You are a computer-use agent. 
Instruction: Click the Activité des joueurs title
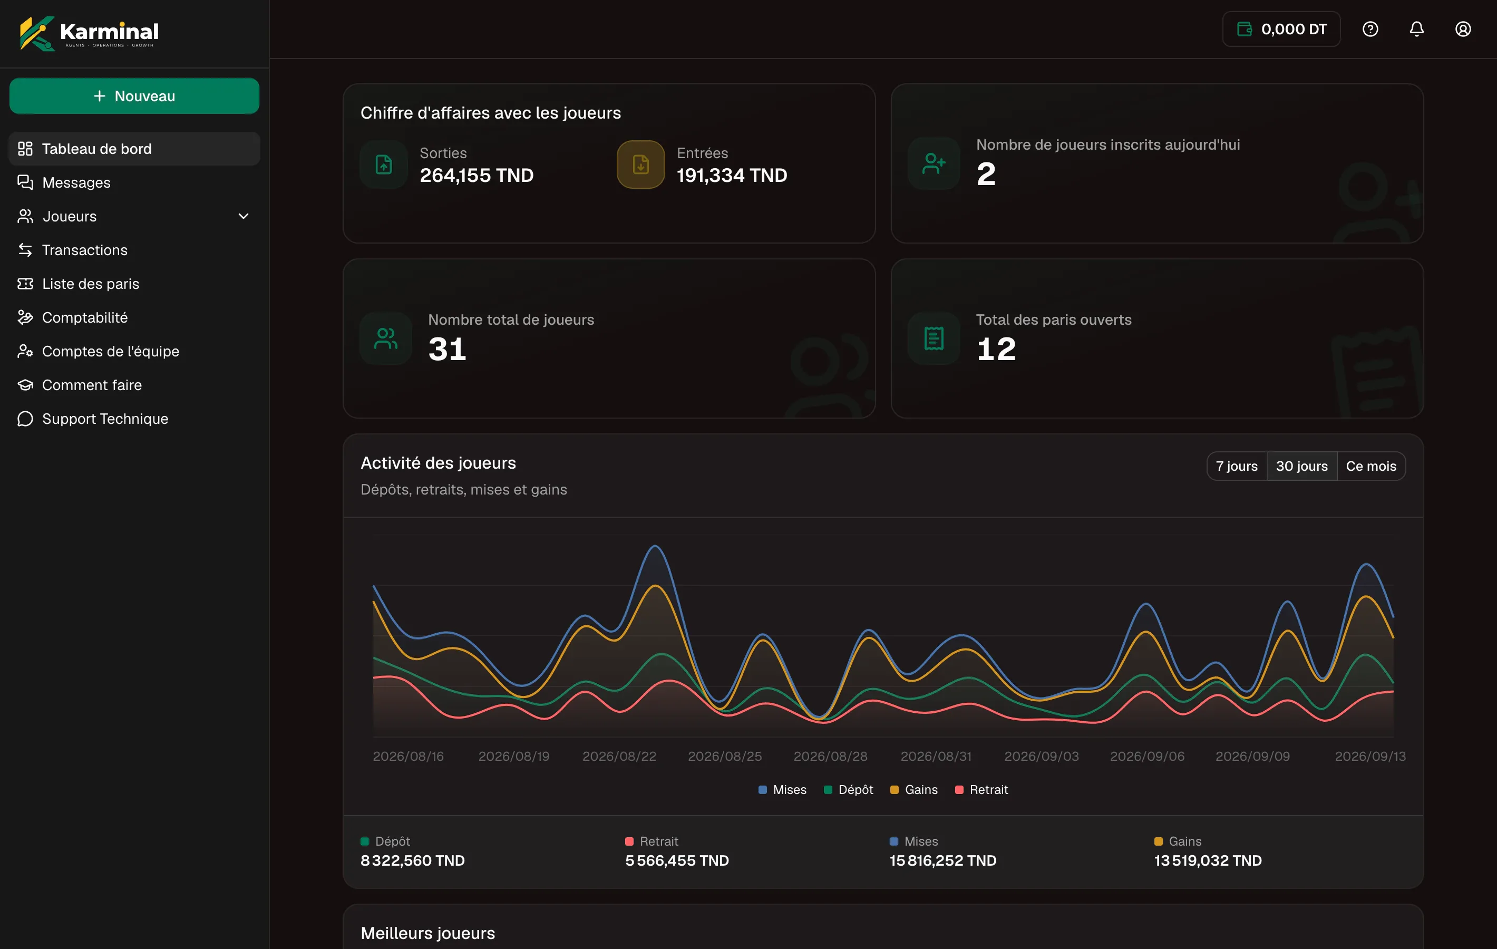click(438, 463)
